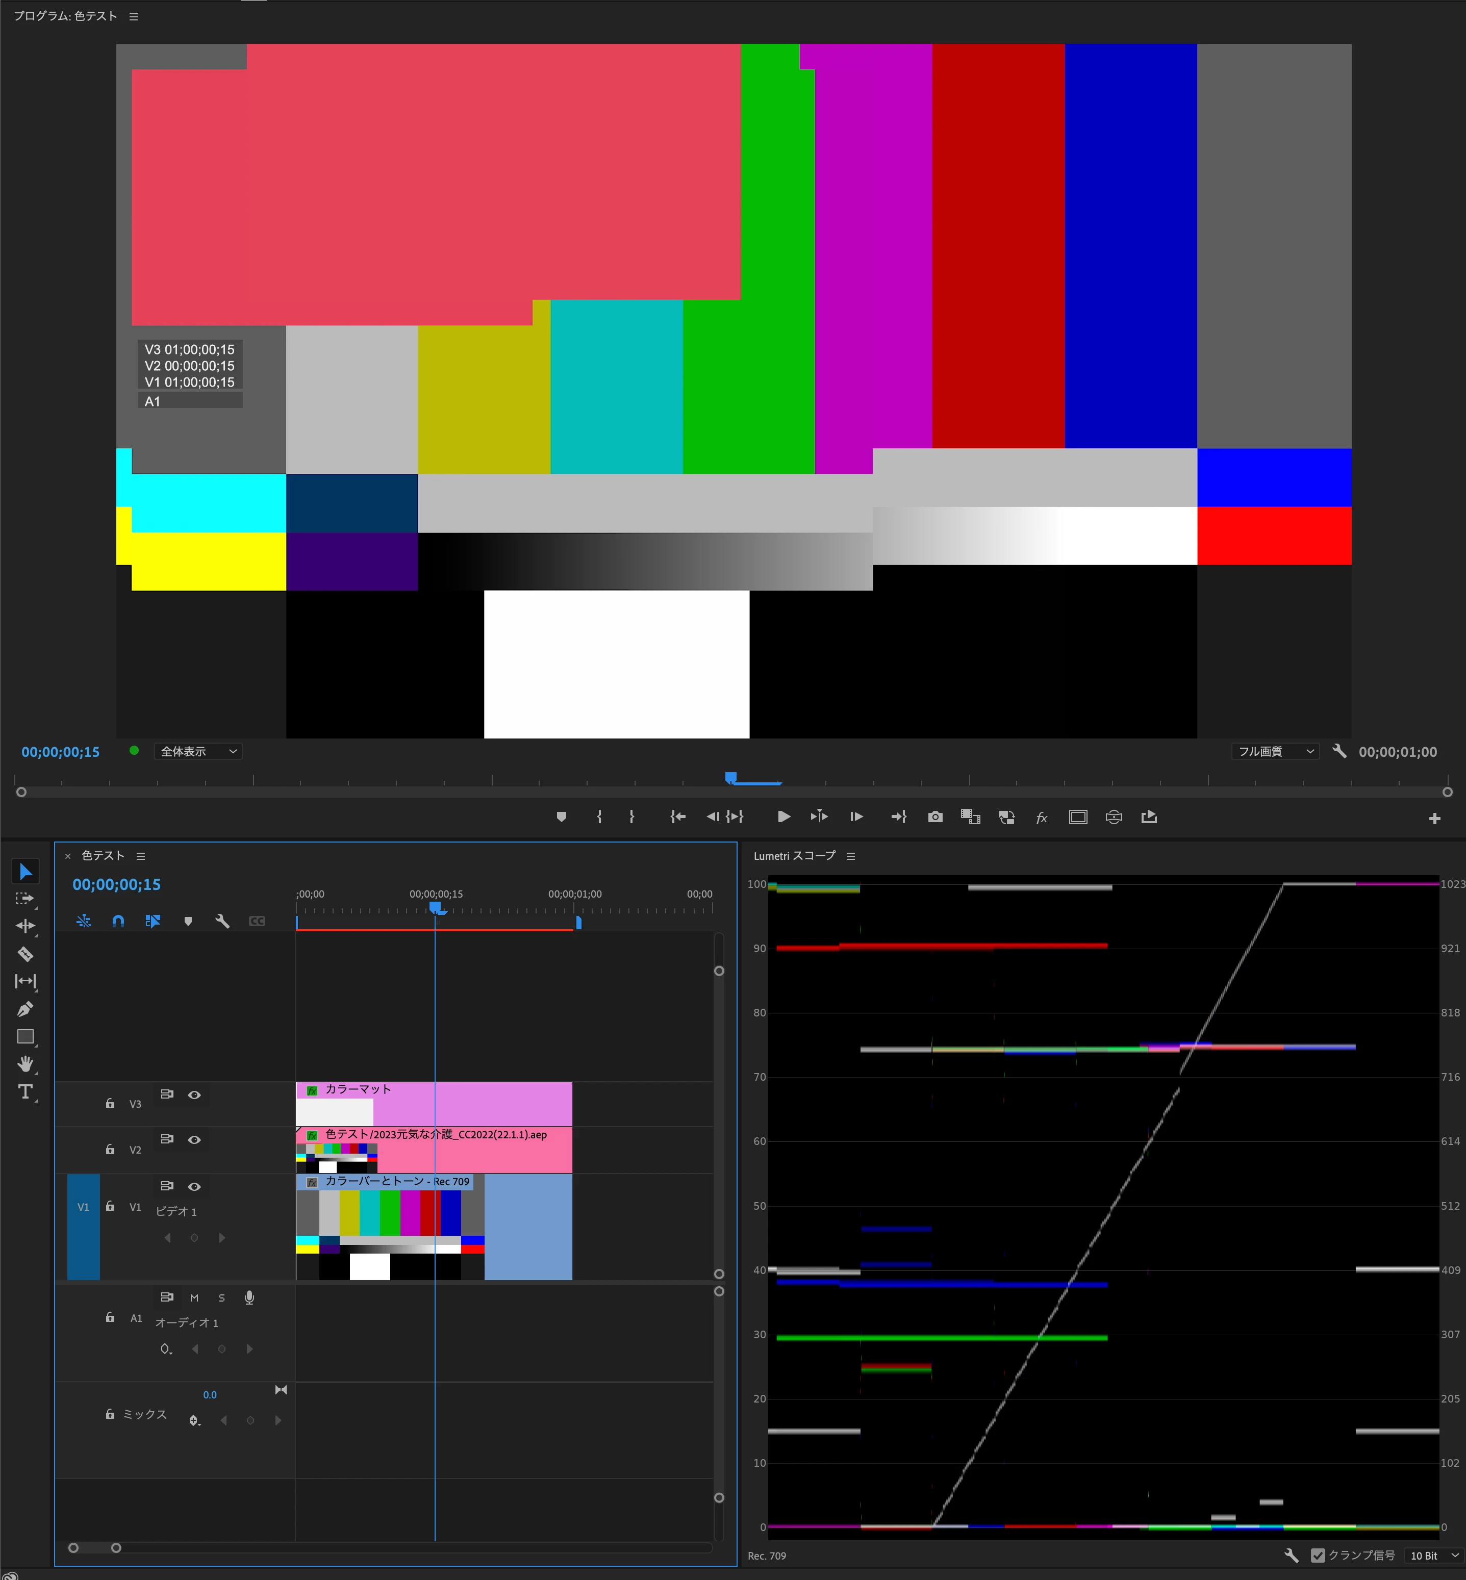The height and width of the screenshot is (1580, 1466).
Task: Select the Hand tool
Action: tap(24, 1064)
